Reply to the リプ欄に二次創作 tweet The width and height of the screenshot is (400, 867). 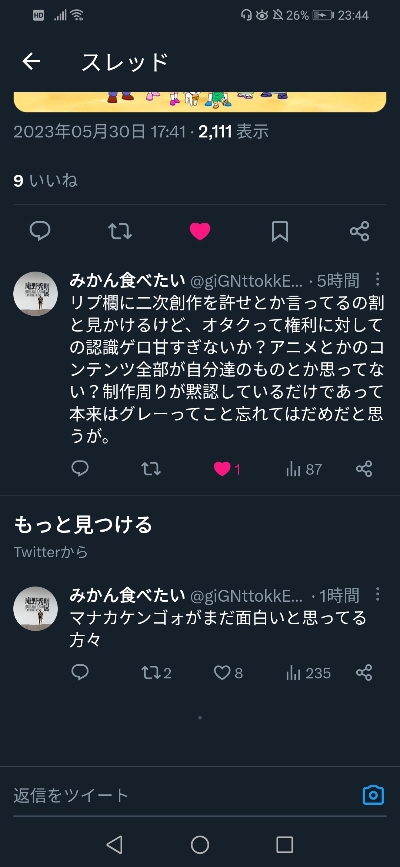[80, 469]
